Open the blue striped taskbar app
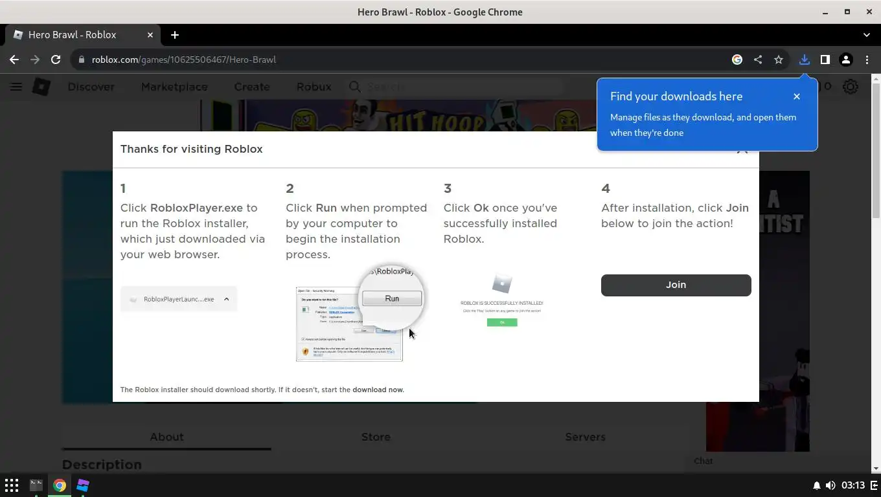 (x=83, y=485)
